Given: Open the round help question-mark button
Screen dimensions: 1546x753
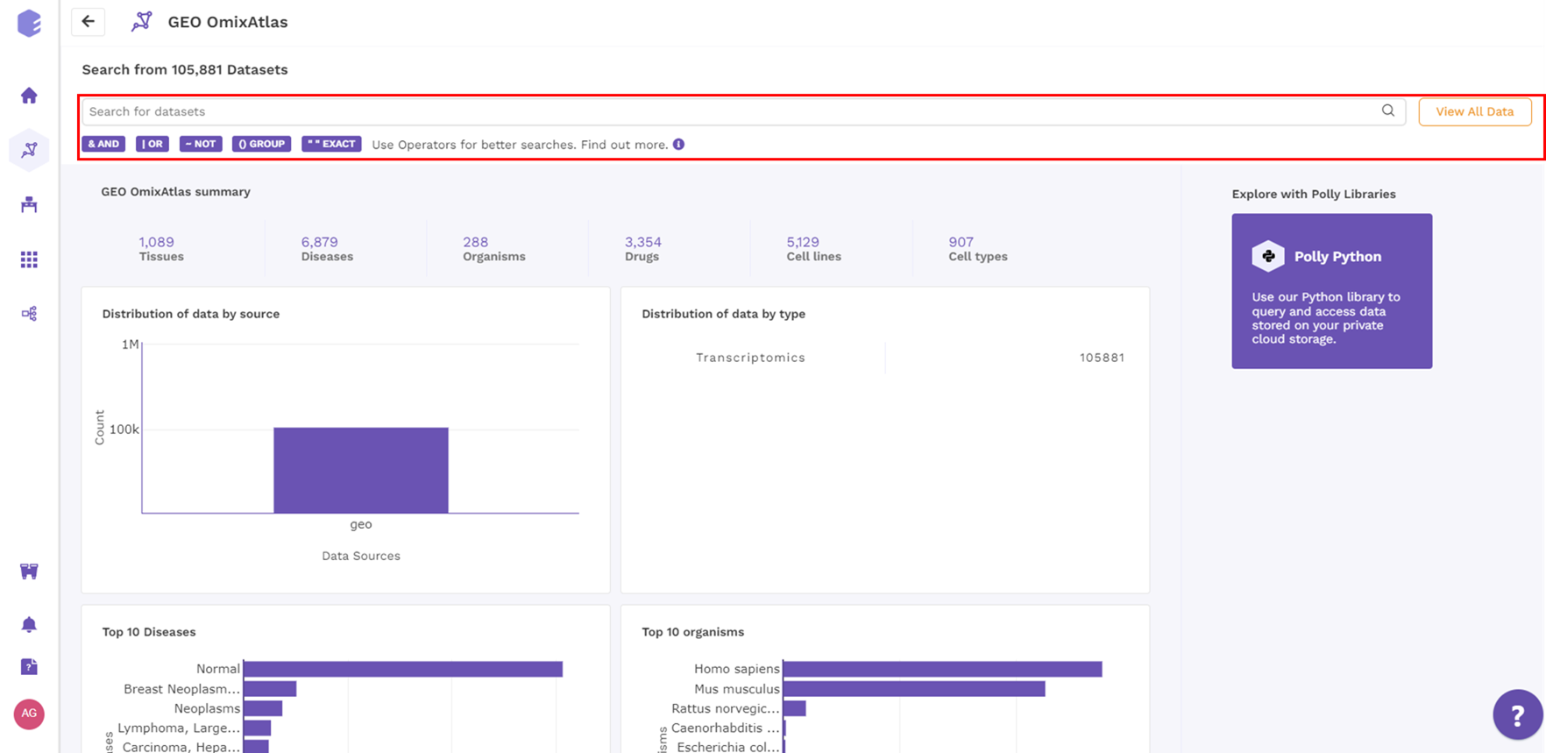Looking at the screenshot, I should pos(1517,715).
